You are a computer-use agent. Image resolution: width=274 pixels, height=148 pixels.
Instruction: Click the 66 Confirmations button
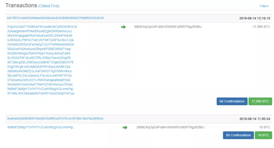point(232,101)
